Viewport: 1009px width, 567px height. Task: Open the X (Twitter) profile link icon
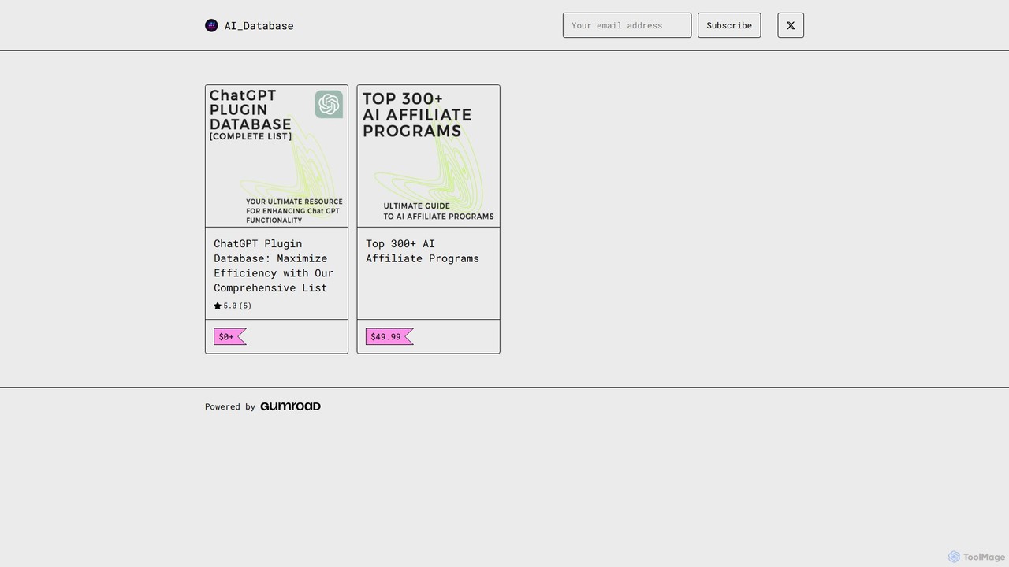coord(791,25)
